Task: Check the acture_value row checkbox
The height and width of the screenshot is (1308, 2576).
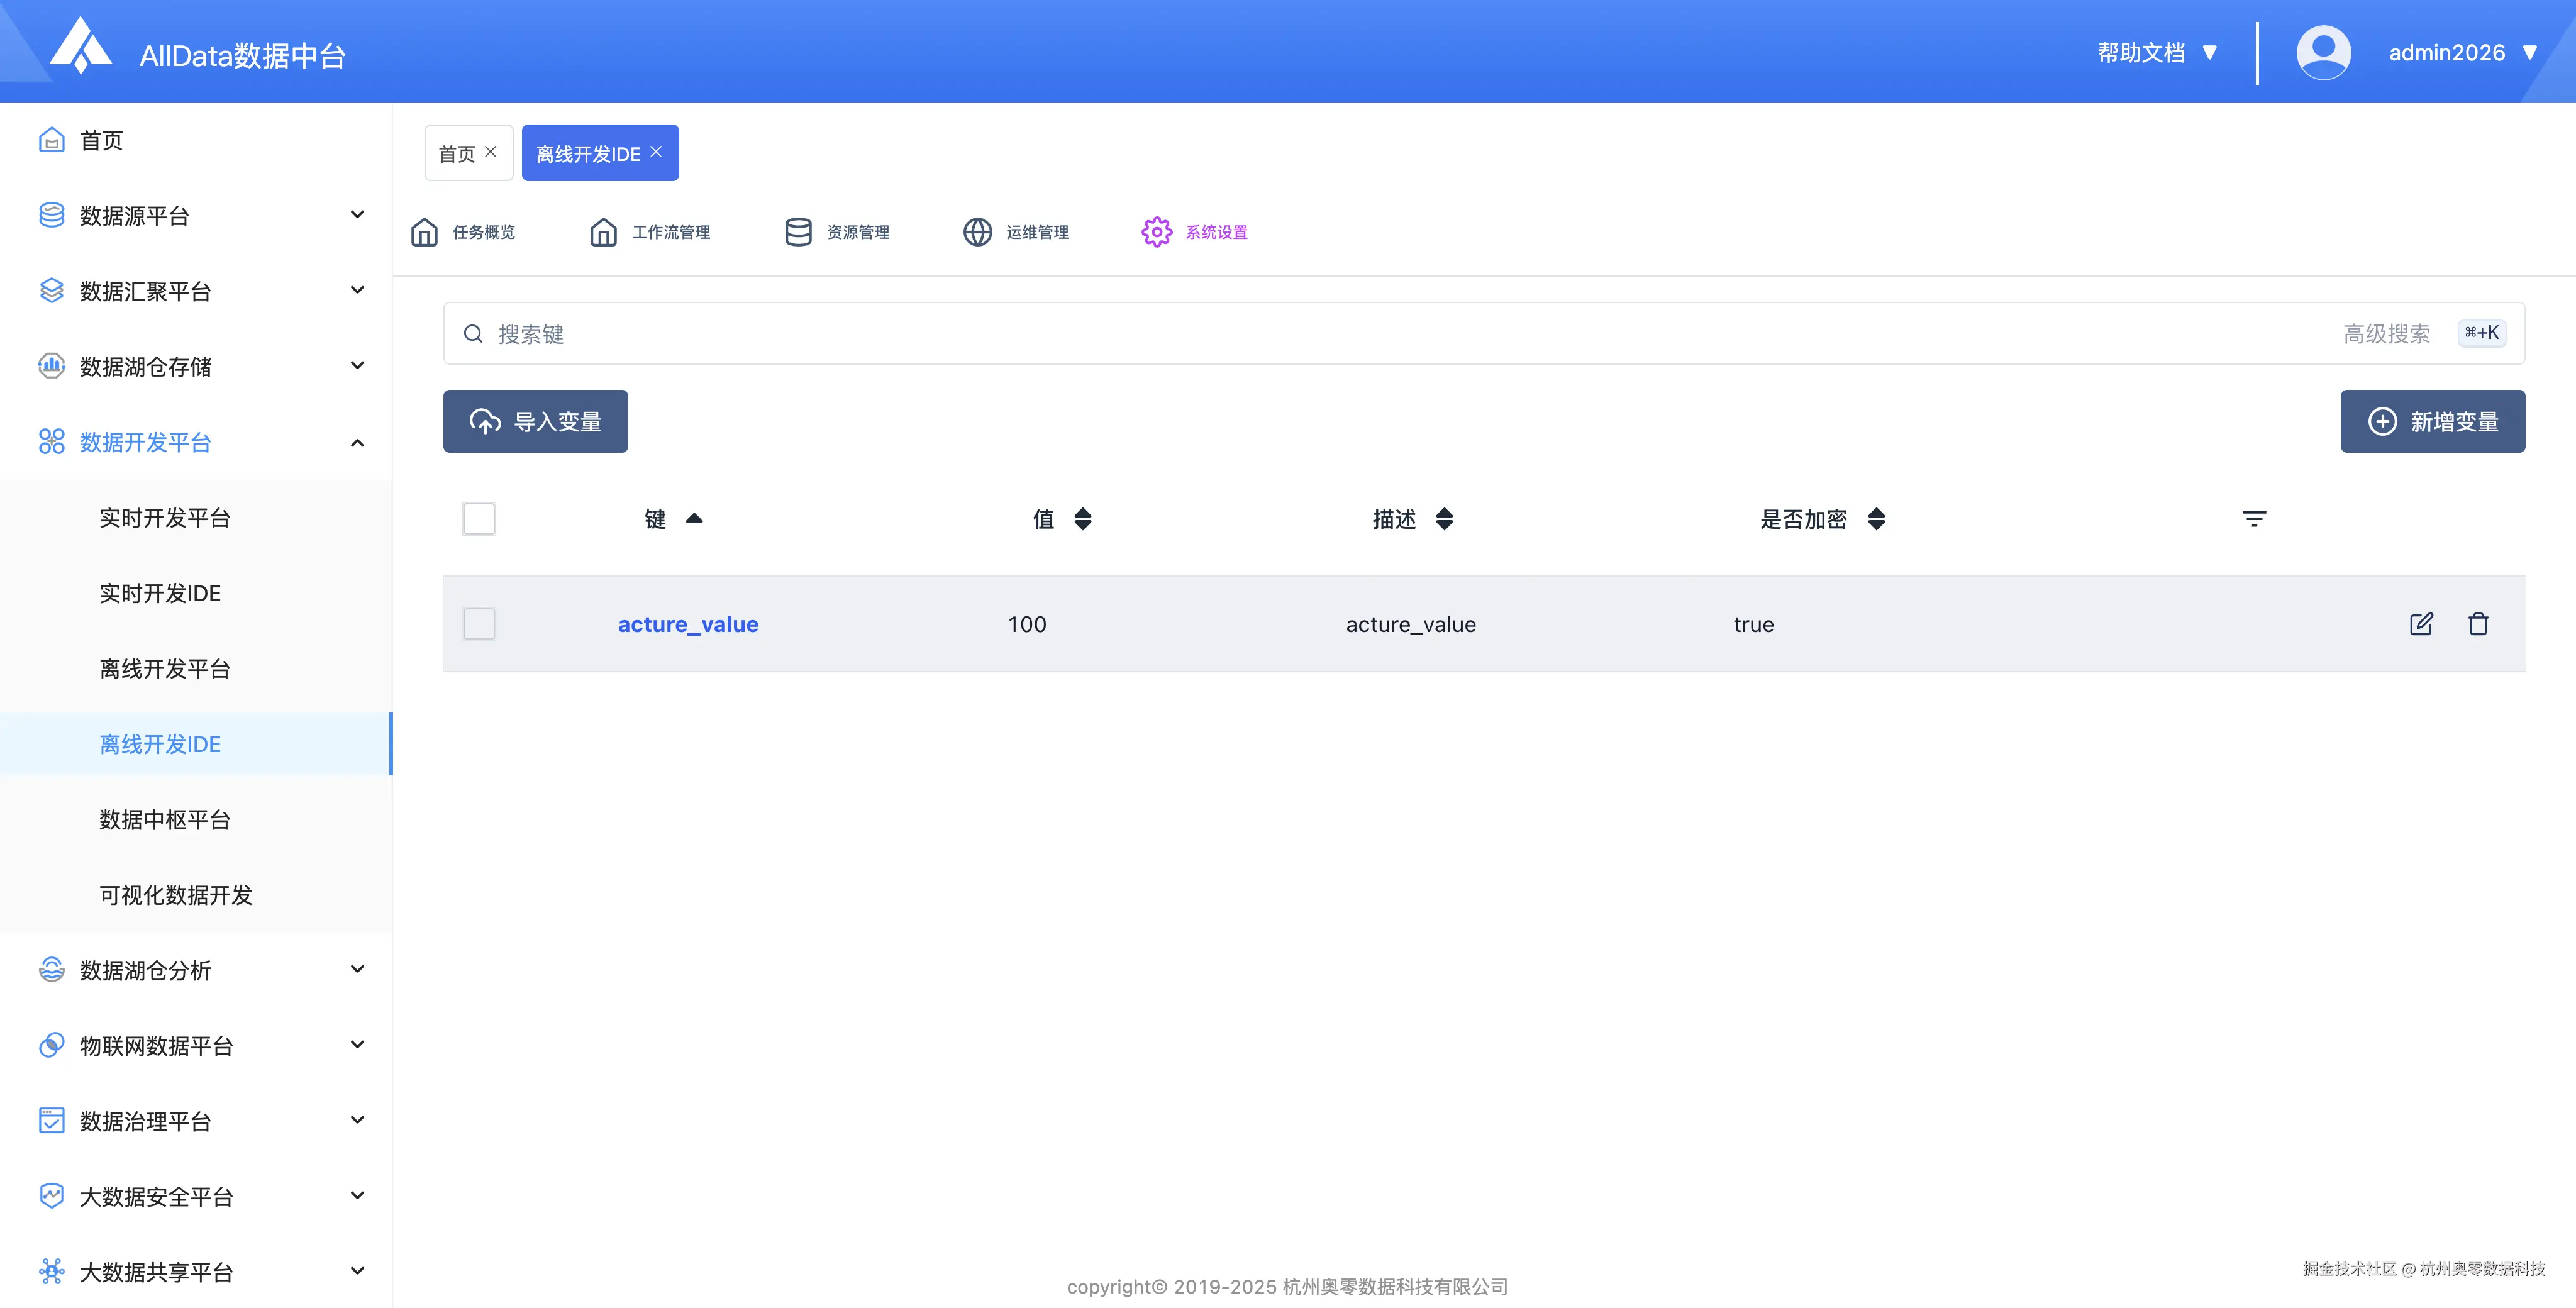Action: click(479, 624)
